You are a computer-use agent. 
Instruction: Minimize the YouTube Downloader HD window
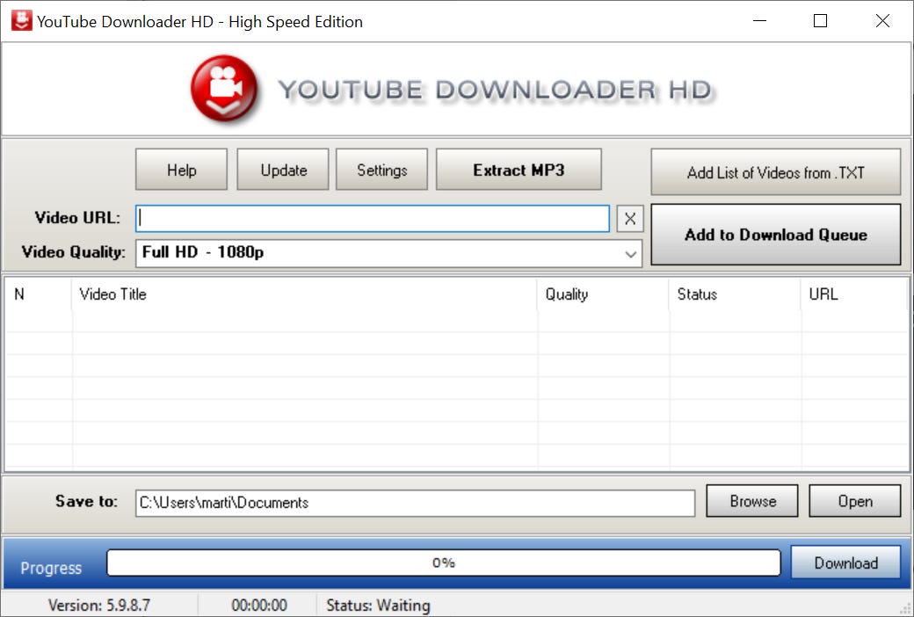pos(759,21)
